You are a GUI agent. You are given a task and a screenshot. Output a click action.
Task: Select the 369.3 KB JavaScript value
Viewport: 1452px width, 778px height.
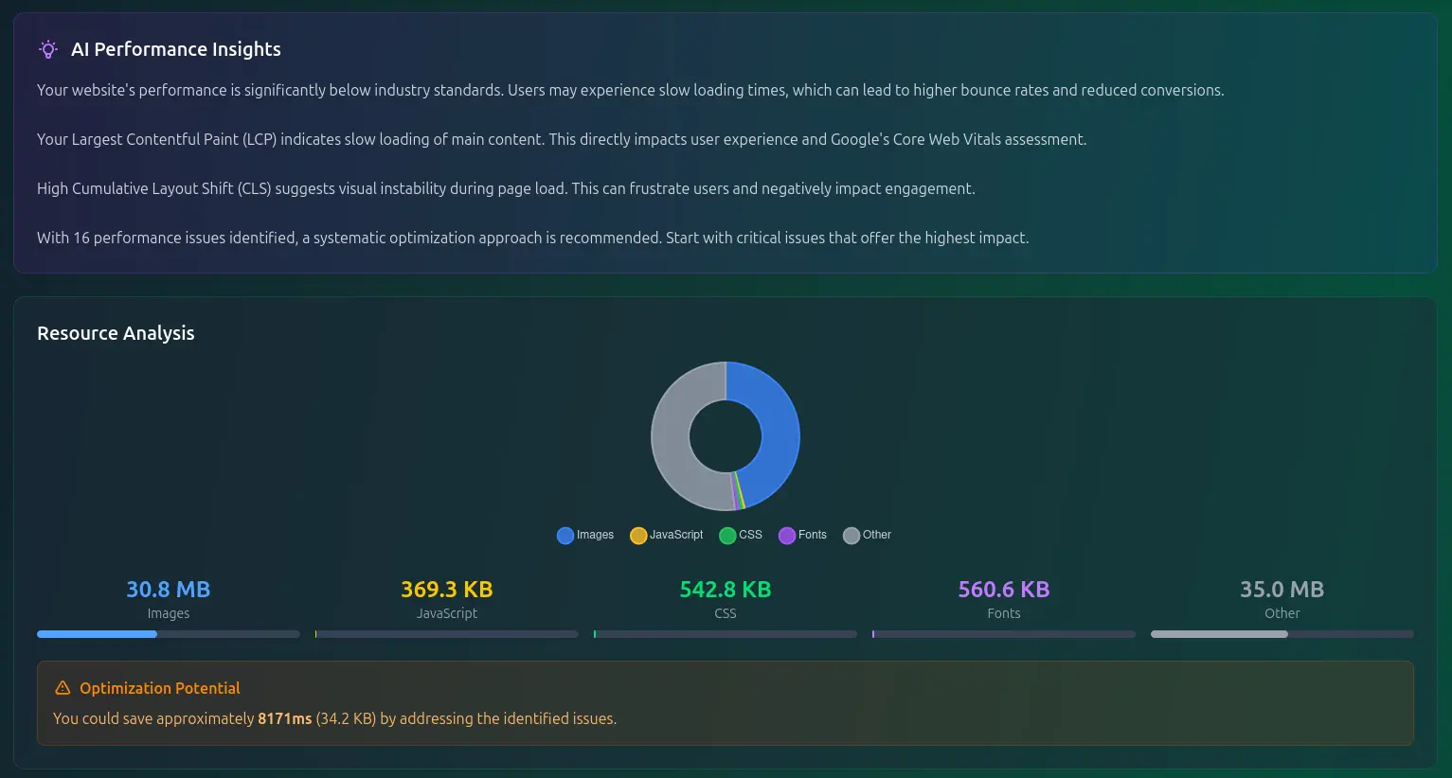coord(447,590)
